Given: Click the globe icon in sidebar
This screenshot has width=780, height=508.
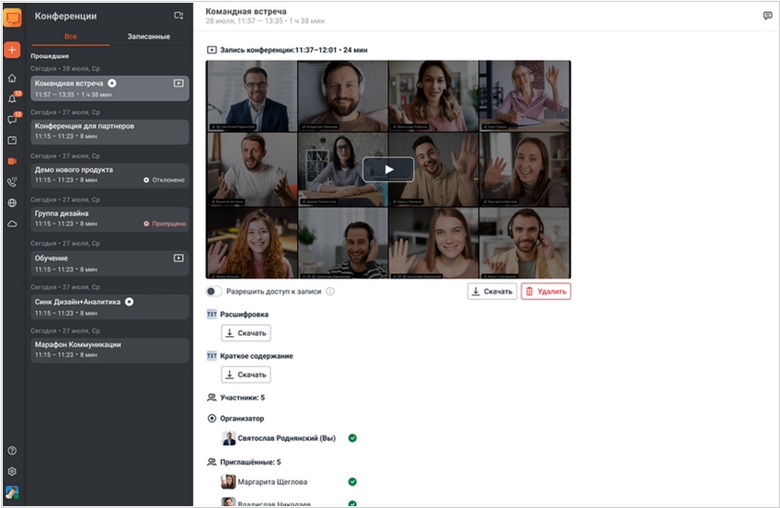Looking at the screenshot, I should pos(12,202).
